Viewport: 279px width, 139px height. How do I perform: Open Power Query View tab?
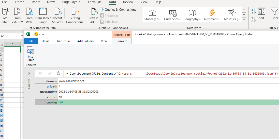(104, 41)
